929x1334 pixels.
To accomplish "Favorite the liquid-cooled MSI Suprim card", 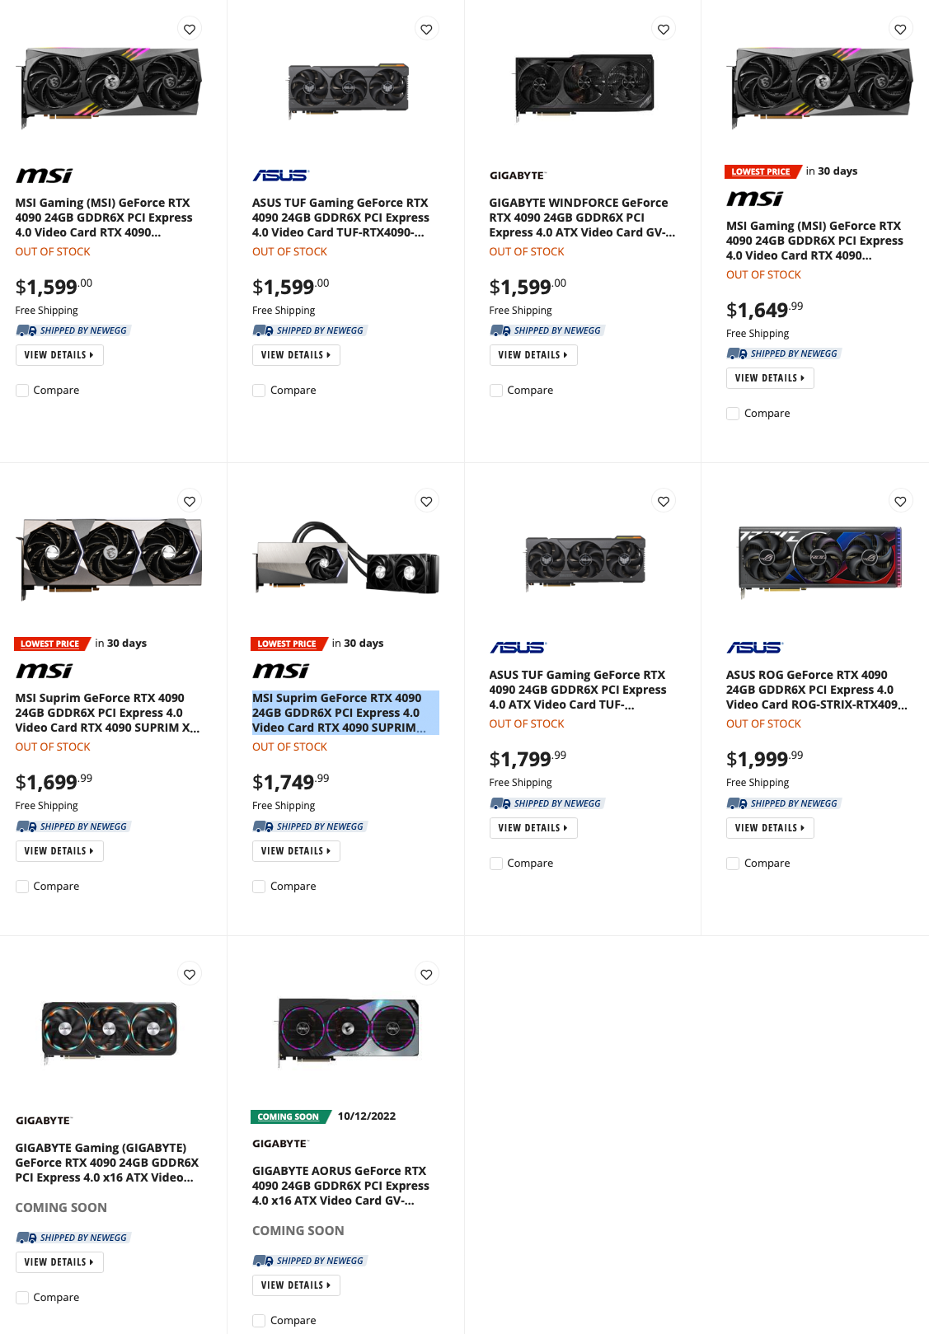I will tap(426, 500).
